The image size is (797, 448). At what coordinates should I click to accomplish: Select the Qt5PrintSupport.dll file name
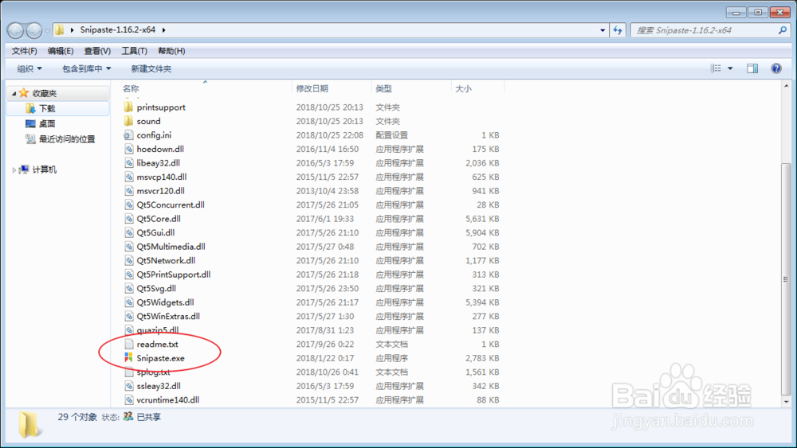(x=173, y=275)
